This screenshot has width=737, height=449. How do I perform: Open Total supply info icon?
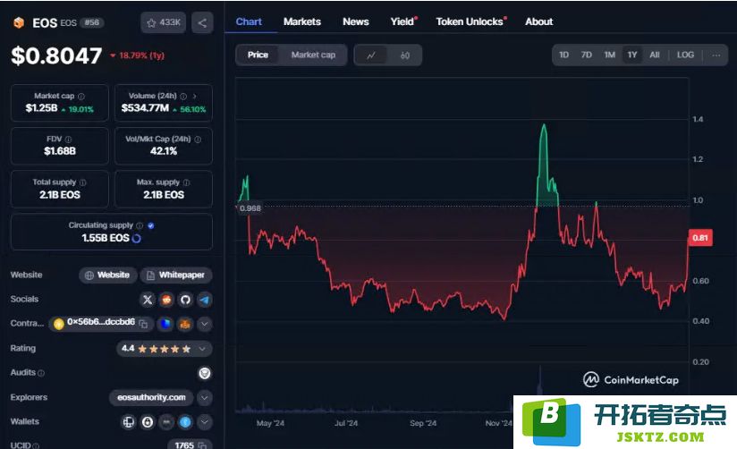tap(82, 182)
